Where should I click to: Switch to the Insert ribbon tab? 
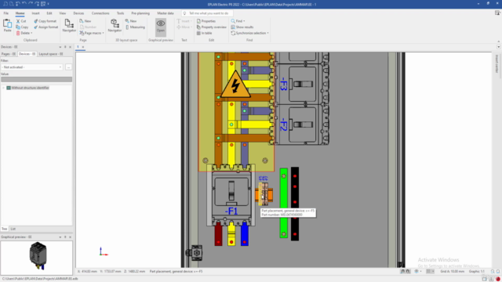pyautogui.click(x=35, y=13)
